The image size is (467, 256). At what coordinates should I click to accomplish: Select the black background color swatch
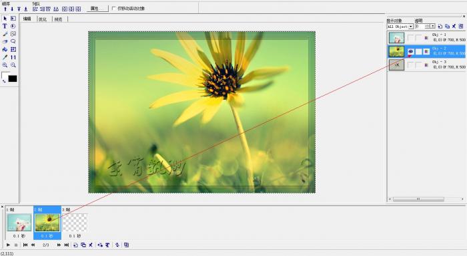coord(13,78)
